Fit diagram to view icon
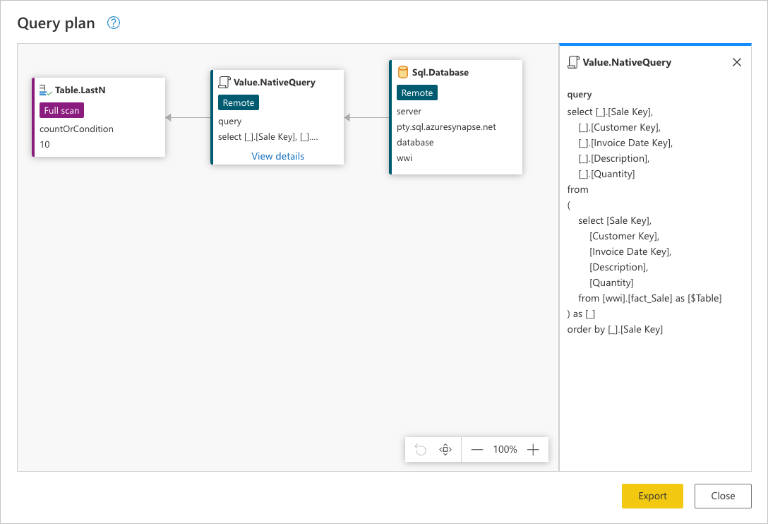The height and width of the screenshot is (524, 768). tap(445, 449)
